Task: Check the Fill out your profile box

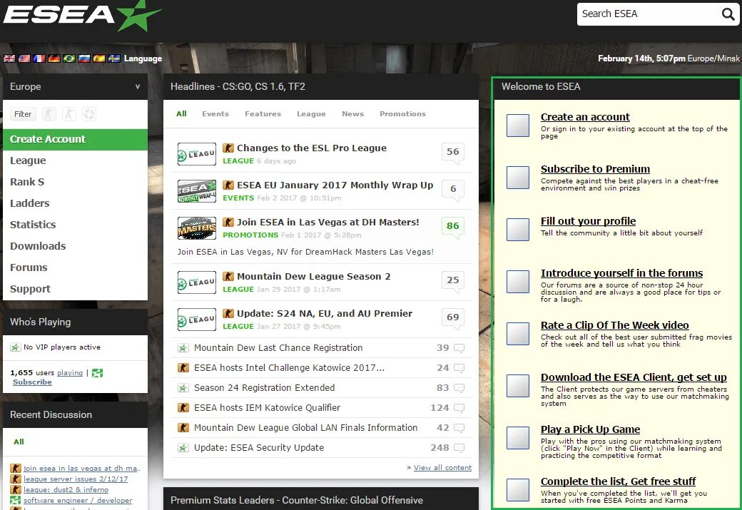Action: 518,230
